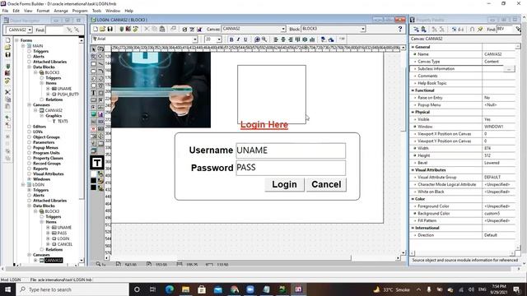The height and width of the screenshot is (296, 527).
Task: Click the black fill color swatch in palette
Action: click(x=93, y=181)
